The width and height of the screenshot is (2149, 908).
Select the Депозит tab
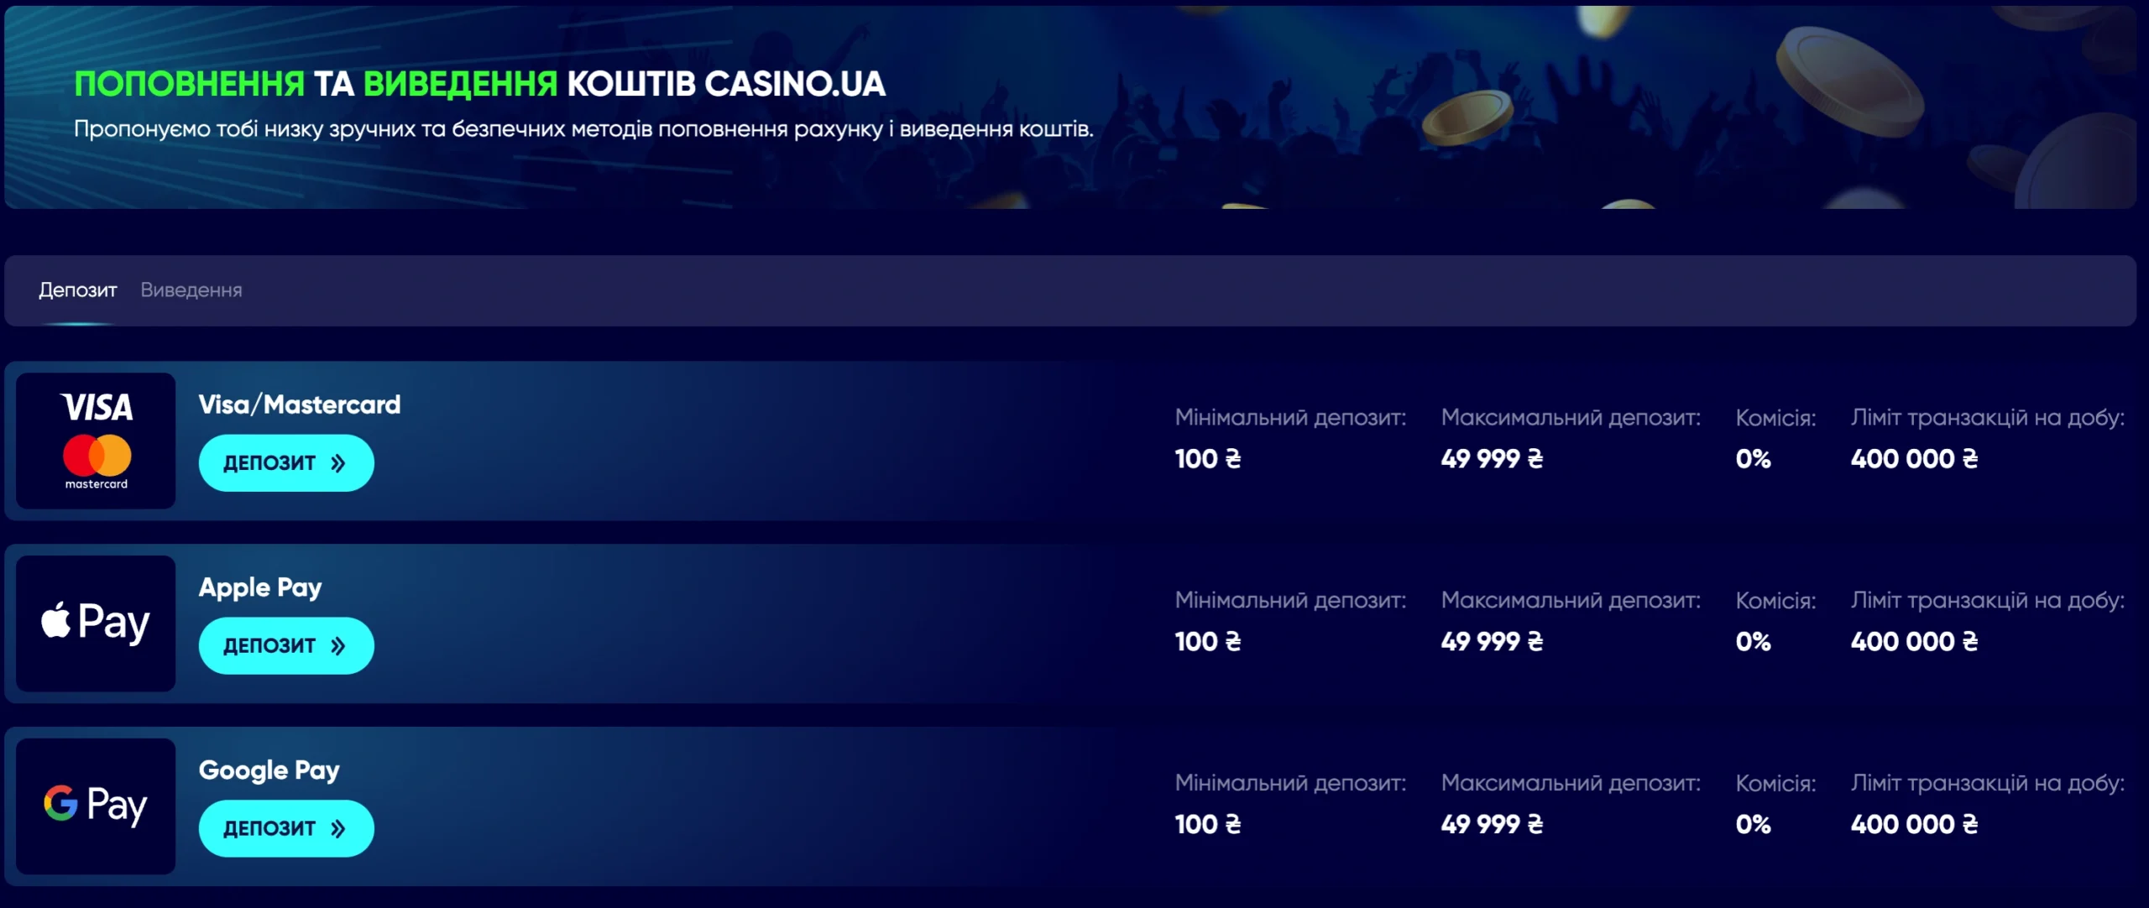pyautogui.click(x=78, y=290)
